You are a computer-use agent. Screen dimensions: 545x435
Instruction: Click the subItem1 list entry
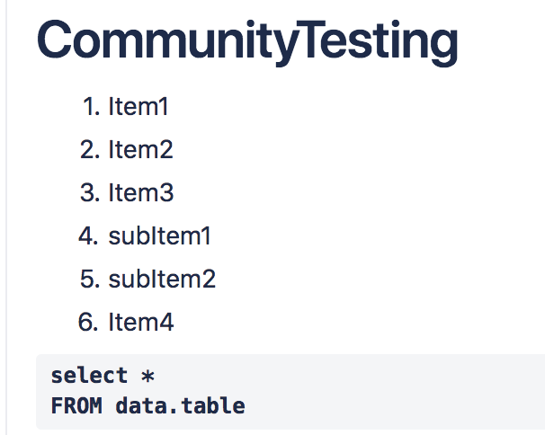click(160, 236)
